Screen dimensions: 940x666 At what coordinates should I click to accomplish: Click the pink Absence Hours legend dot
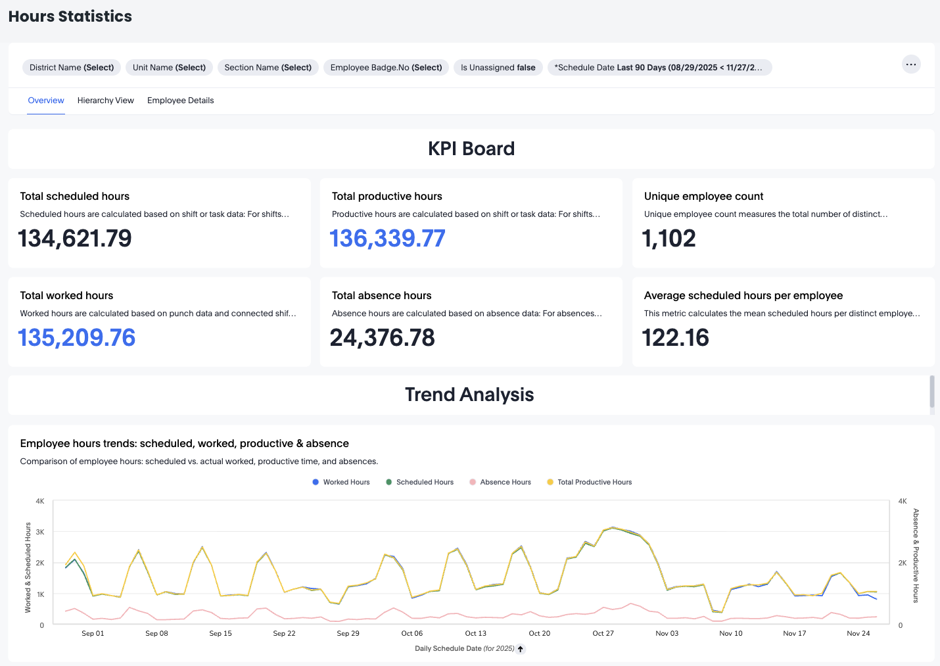point(473,482)
